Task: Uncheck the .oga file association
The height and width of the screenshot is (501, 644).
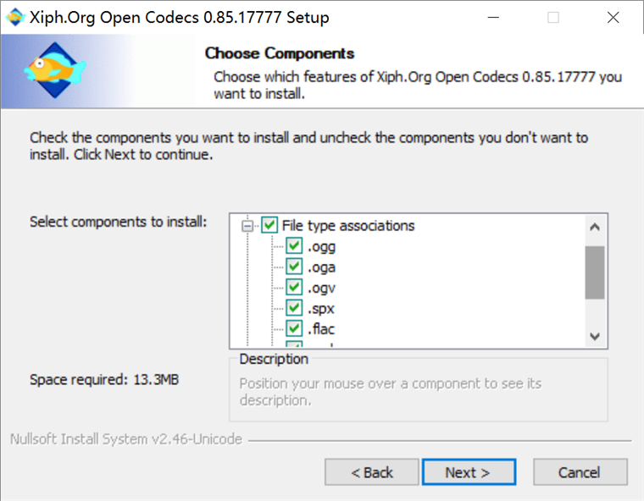Action: (x=294, y=267)
